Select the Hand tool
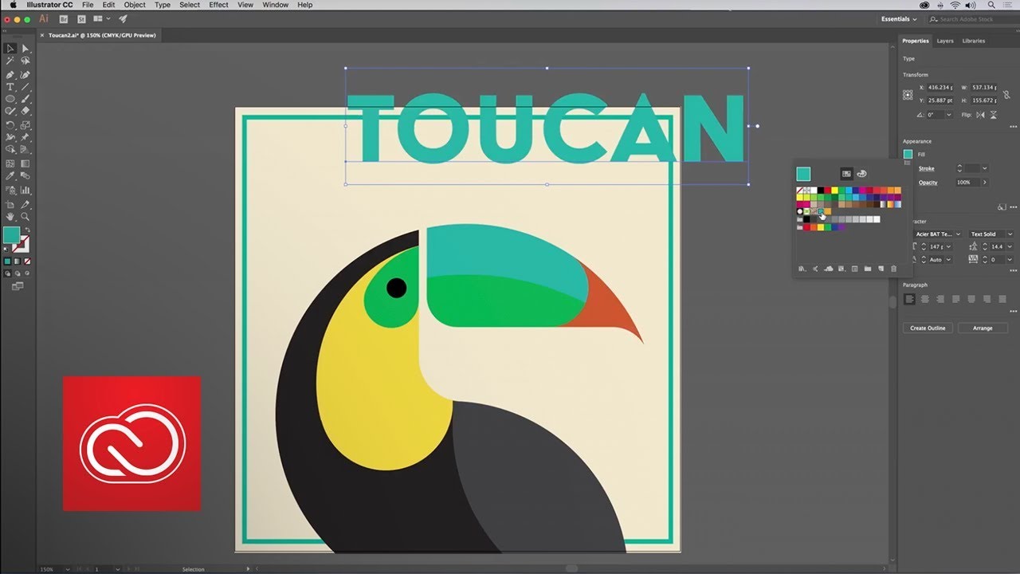The width and height of the screenshot is (1020, 574). [x=10, y=216]
